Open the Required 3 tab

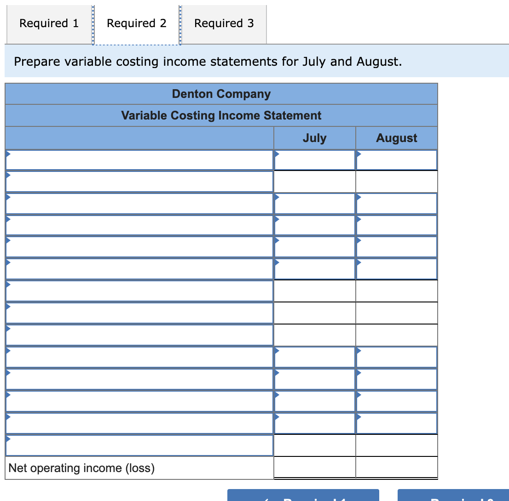click(224, 24)
